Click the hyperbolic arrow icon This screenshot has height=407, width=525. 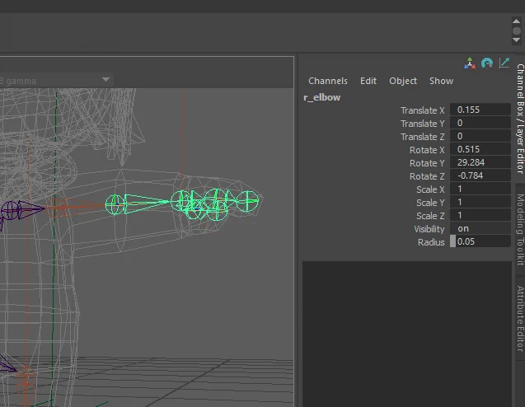coord(504,63)
